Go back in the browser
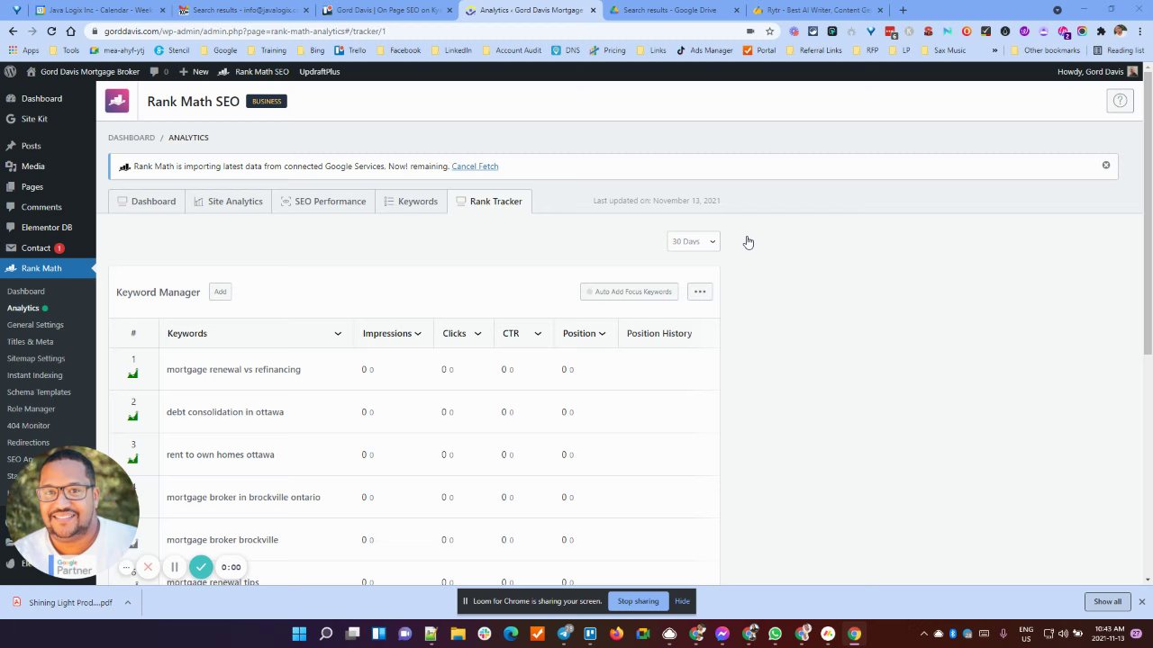The width and height of the screenshot is (1153, 648). click(13, 31)
